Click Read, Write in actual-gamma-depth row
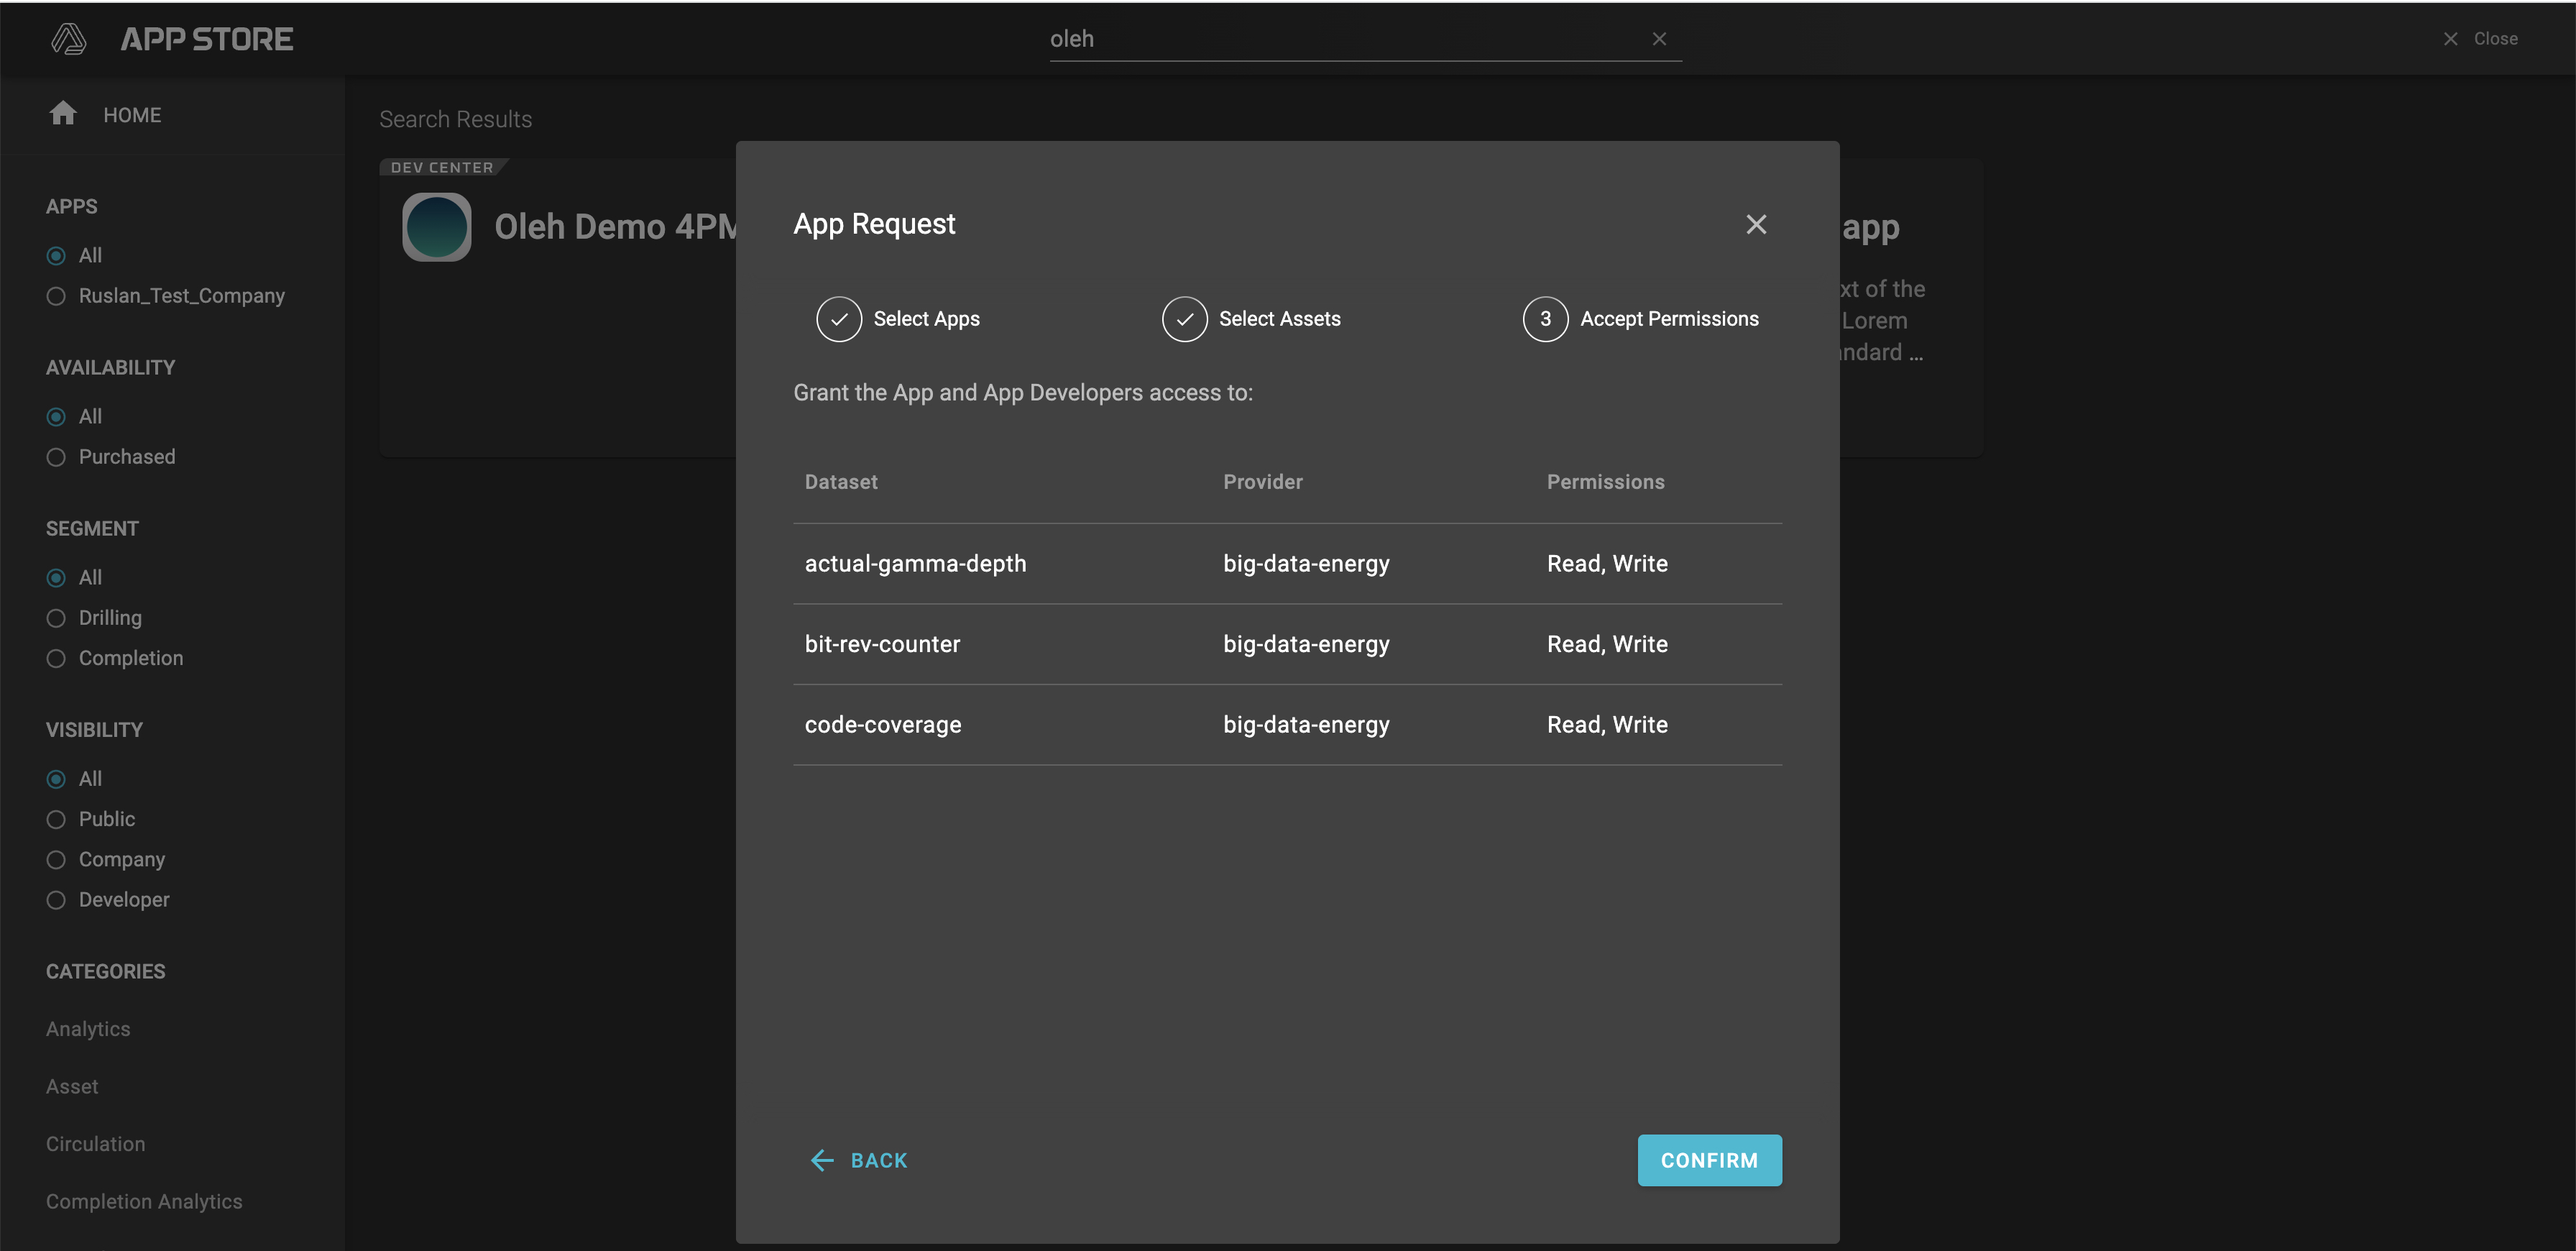 click(x=1607, y=564)
